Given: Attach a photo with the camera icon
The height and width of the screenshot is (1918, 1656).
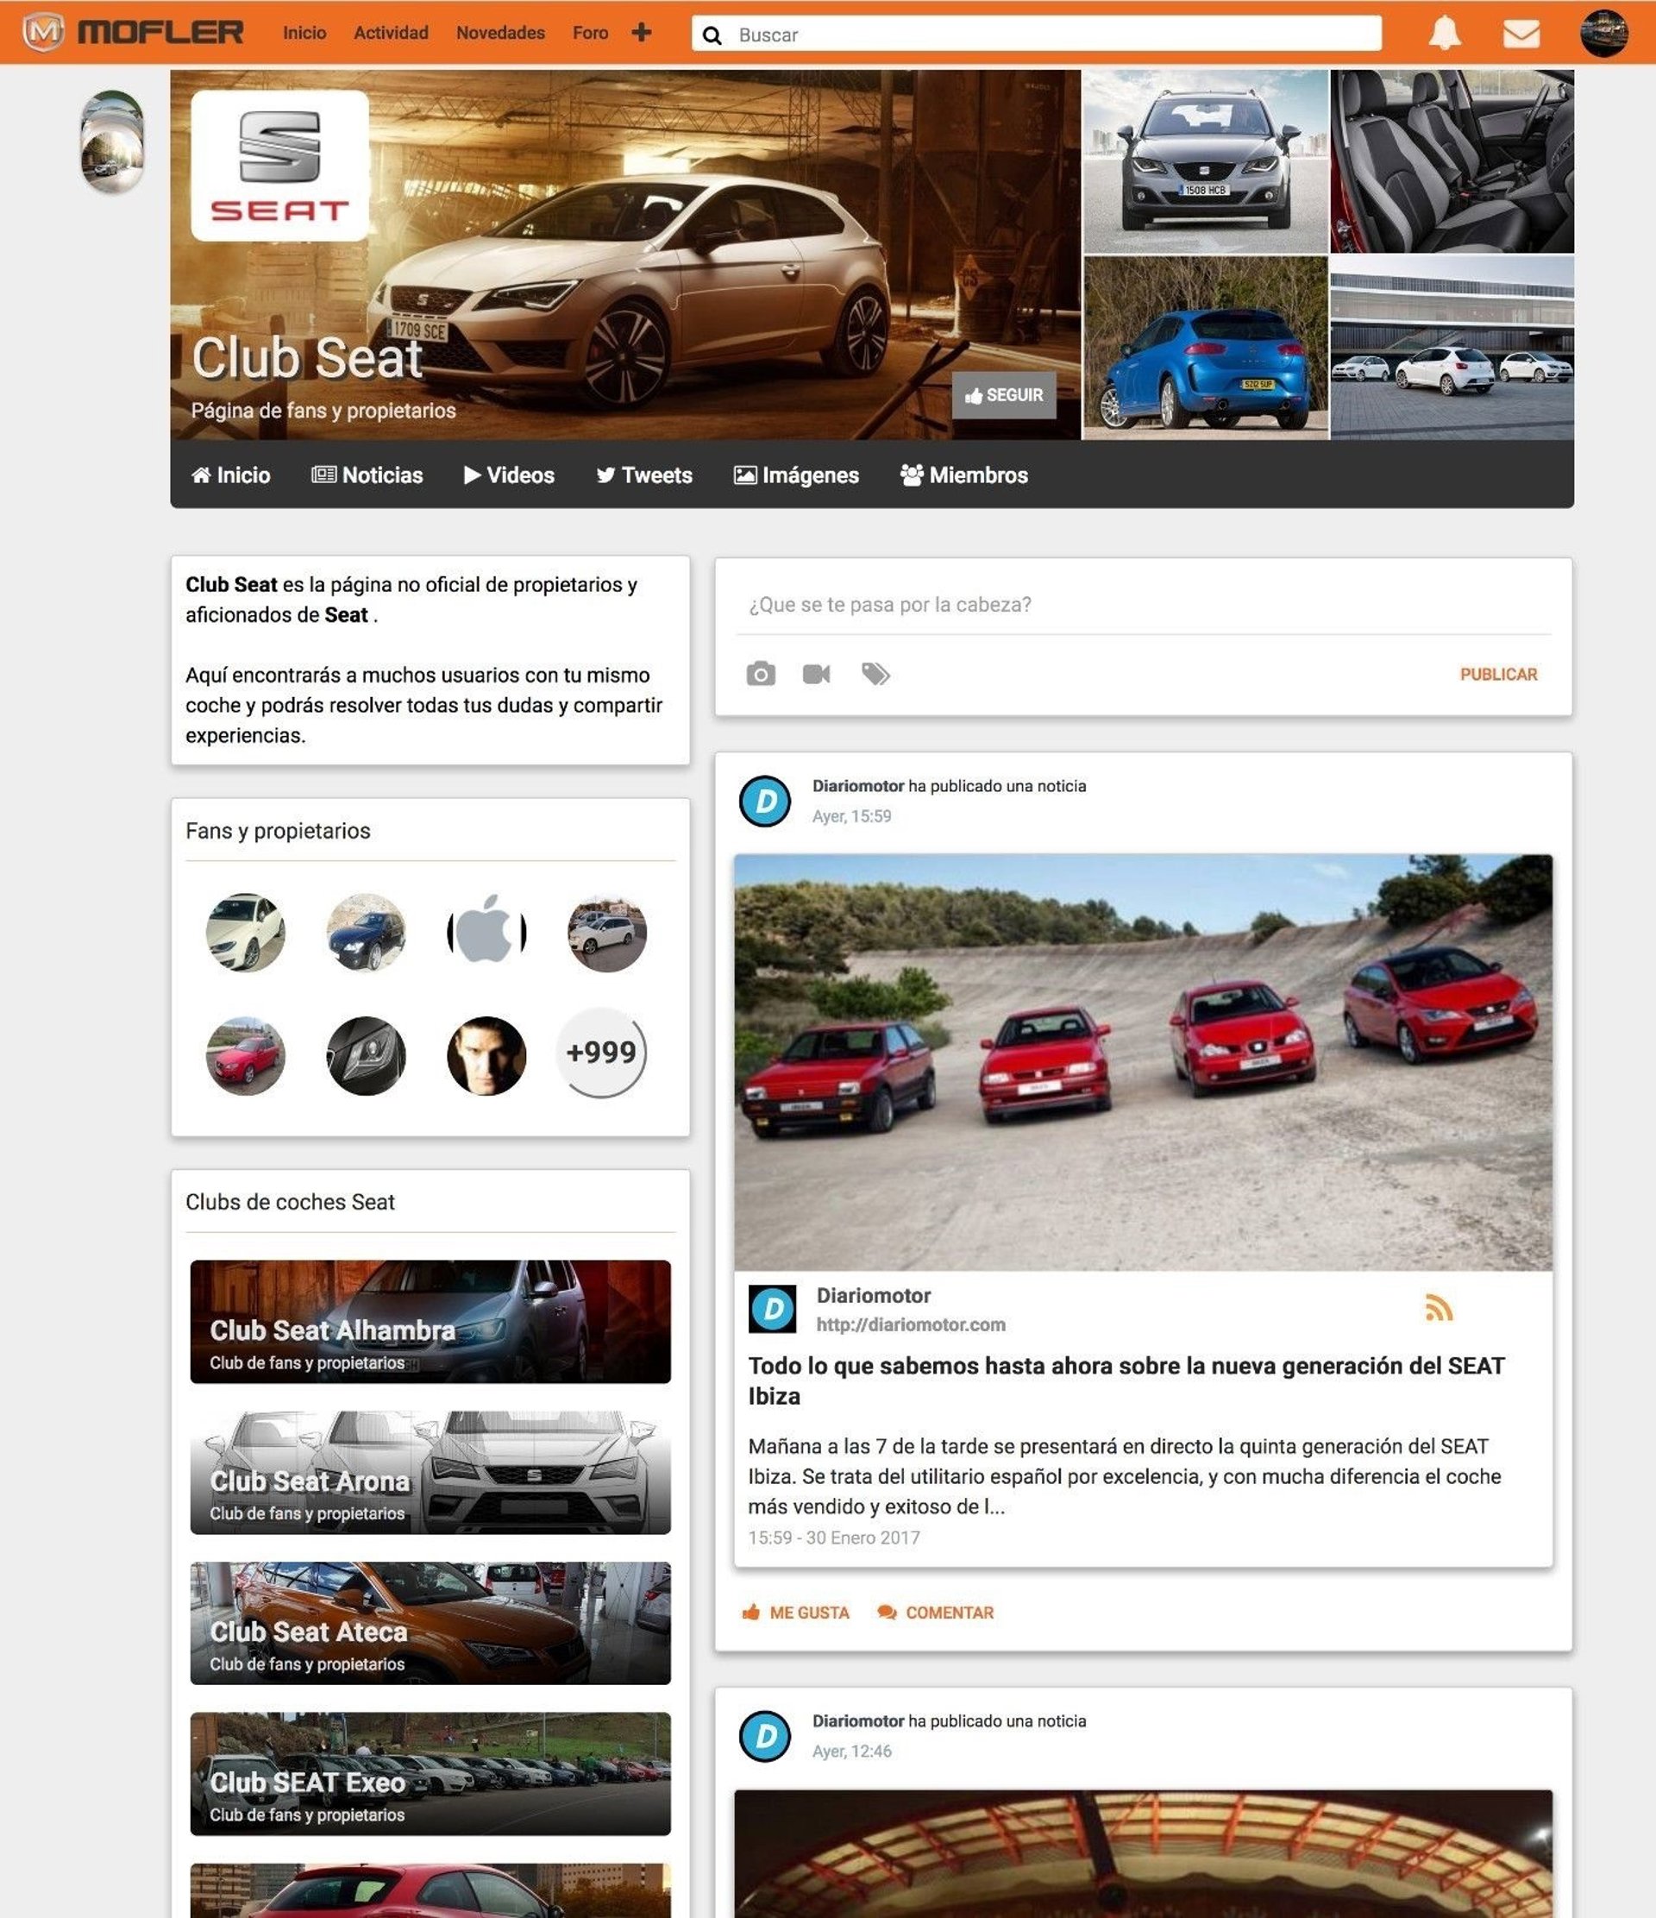Looking at the screenshot, I should click(761, 674).
